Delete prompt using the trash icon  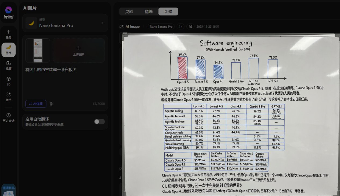(51, 104)
